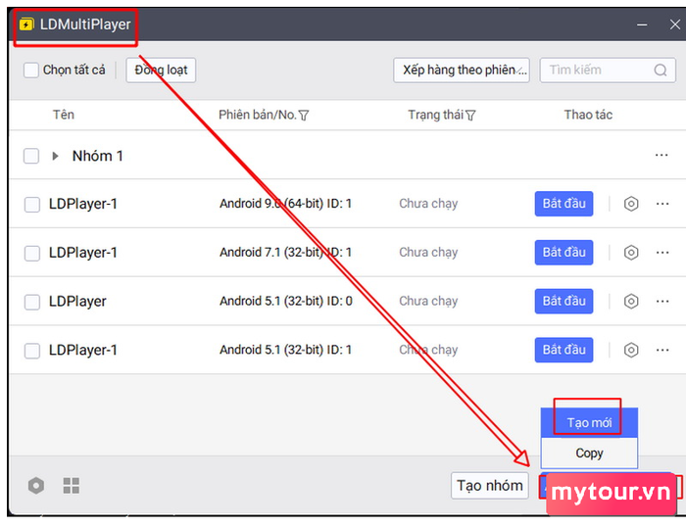Screen dimensions: 686x527
Task: Click the Tên column header
Action: pyautogui.click(x=64, y=115)
